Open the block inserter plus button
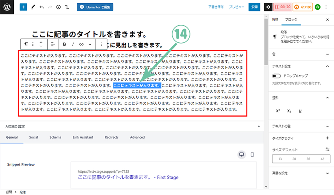The image size is (334, 195). click(x=24, y=7)
